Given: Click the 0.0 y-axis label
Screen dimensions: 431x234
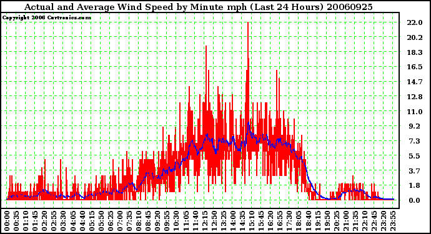Looking at the screenshot, I should 414,200.
